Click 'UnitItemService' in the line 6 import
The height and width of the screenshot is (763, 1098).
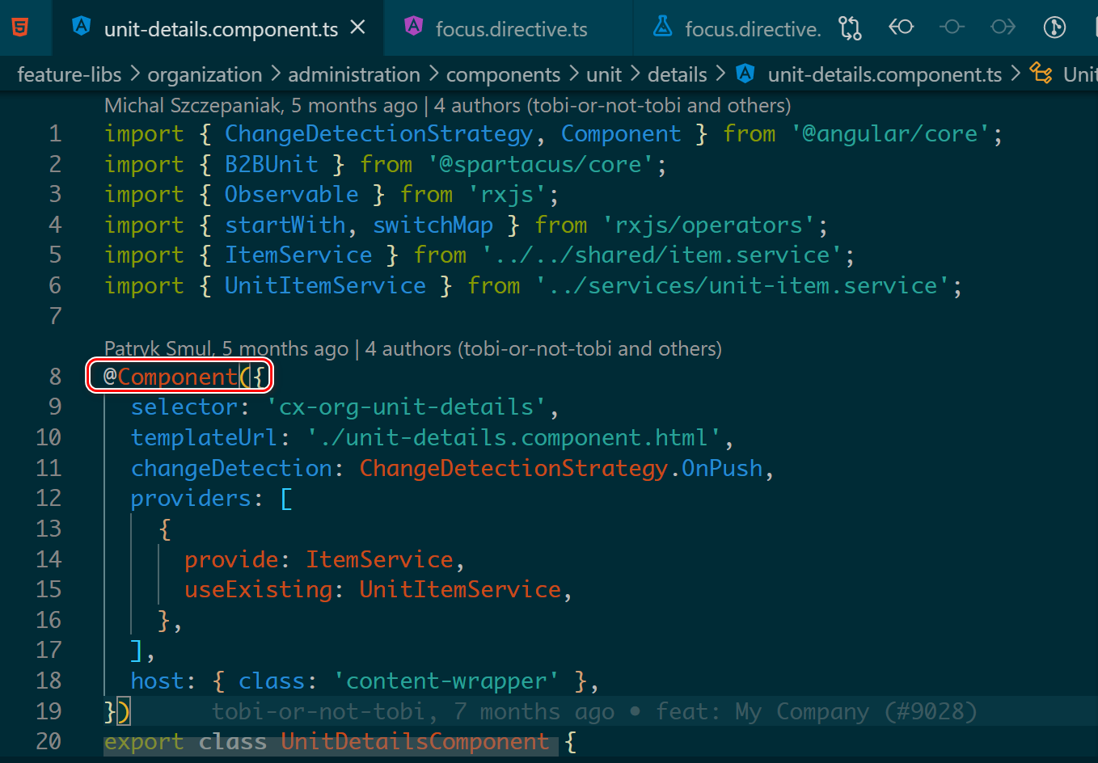pyautogui.click(x=325, y=286)
